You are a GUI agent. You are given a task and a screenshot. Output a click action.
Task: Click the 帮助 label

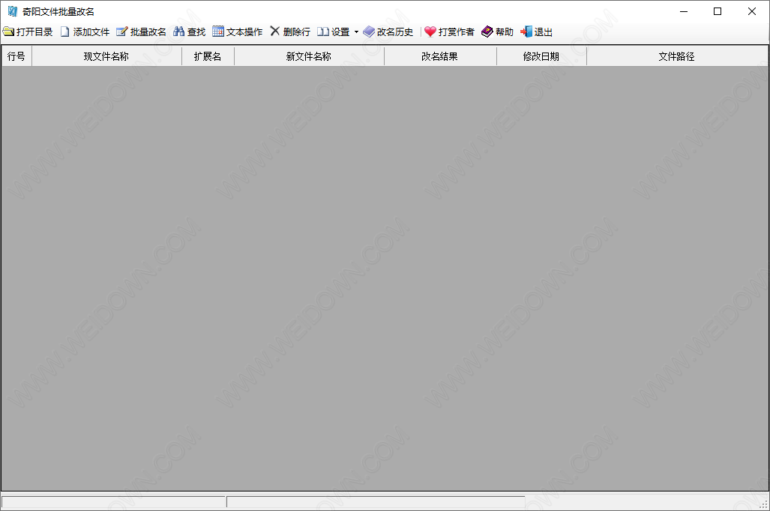(x=505, y=32)
